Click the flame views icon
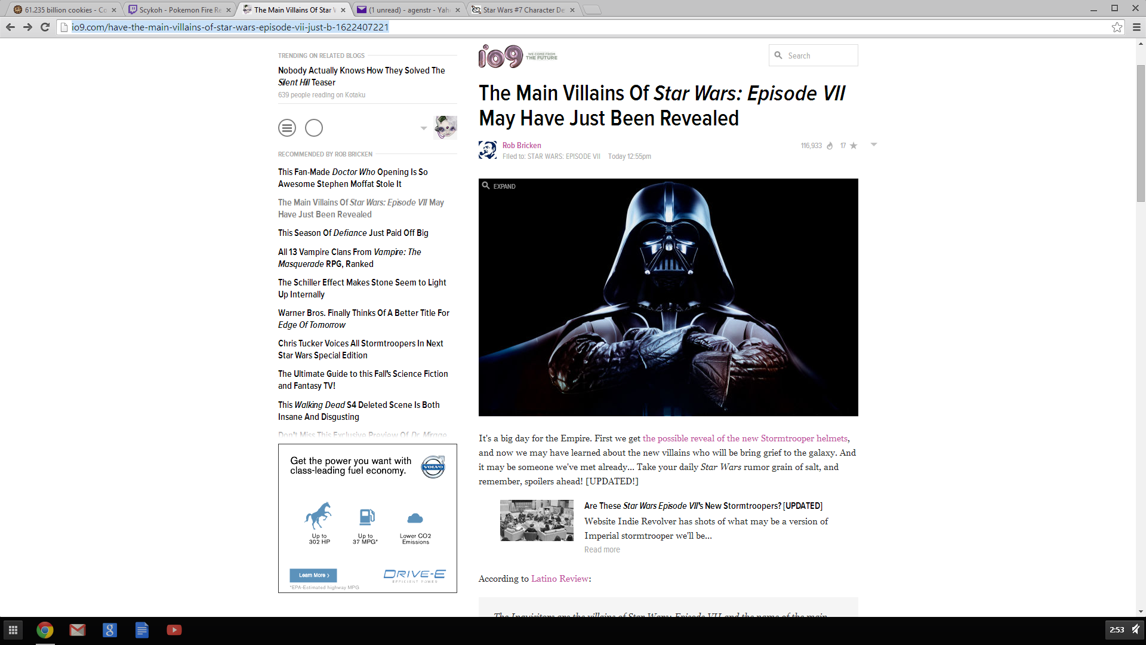This screenshot has height=645, width=1146. click(x=830, y=146)
